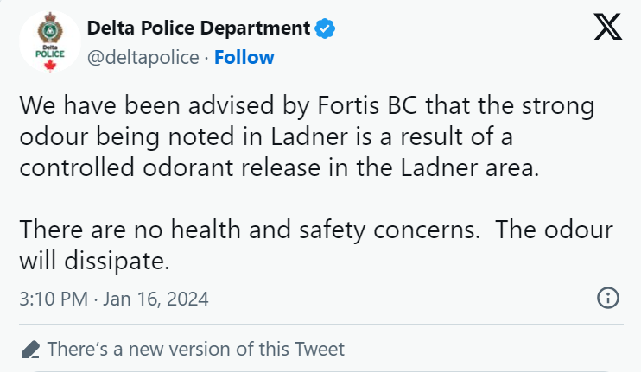Click the red maple leaf on avatar
The image size is (641, 372).
[x=50, y=66]
